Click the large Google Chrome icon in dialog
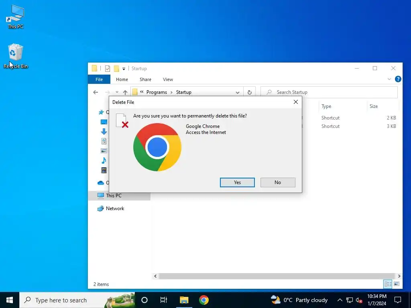The image size is (411, 308). [x=157, y=147]
